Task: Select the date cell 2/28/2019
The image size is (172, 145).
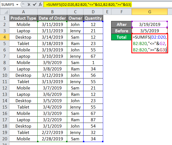Action: coord(52,139)
